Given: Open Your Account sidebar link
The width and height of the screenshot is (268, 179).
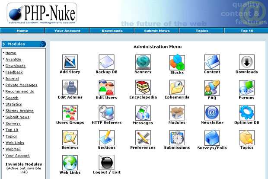Looking at the screenshot, I should 17,156.
